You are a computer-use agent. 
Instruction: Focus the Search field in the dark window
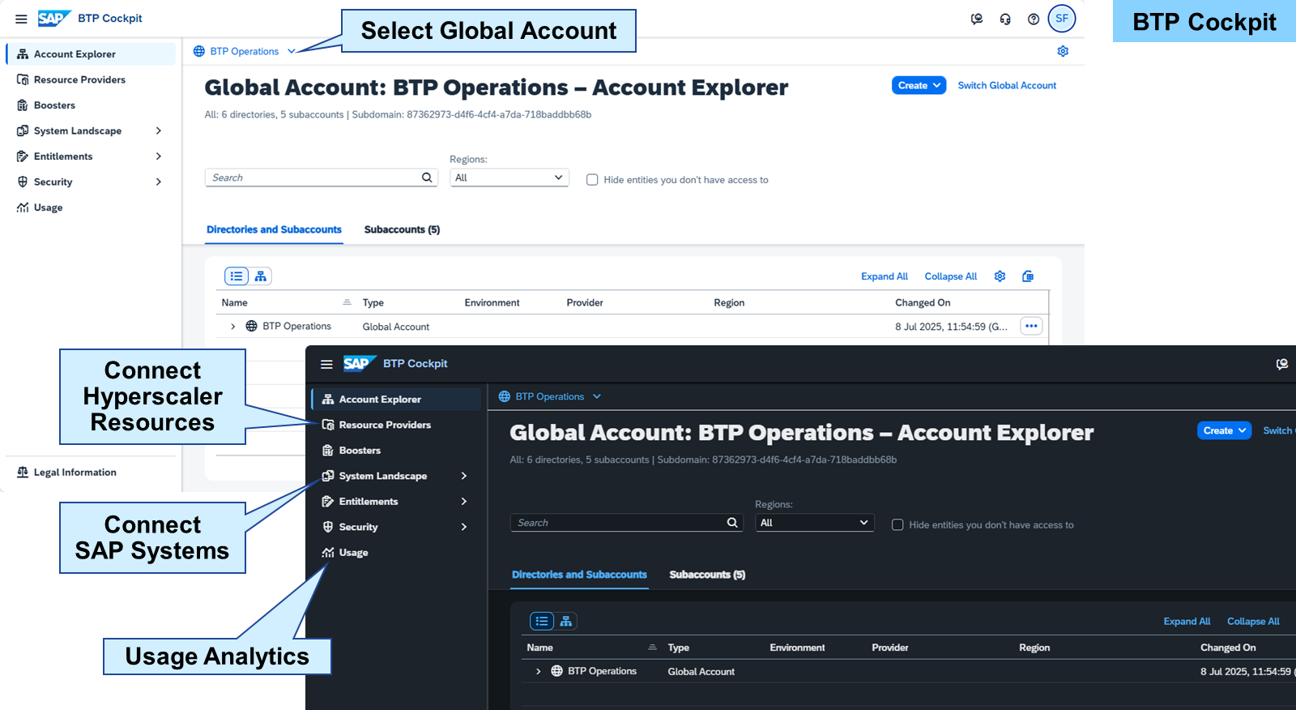tap(627, 523)
